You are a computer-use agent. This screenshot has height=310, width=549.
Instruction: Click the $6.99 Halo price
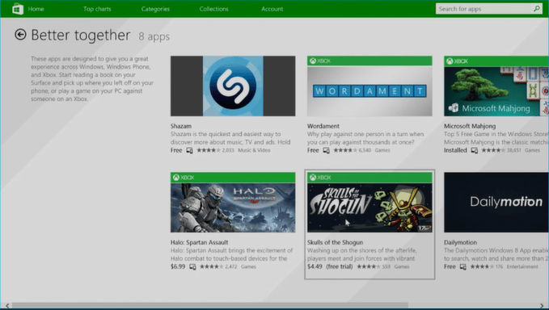178,266
